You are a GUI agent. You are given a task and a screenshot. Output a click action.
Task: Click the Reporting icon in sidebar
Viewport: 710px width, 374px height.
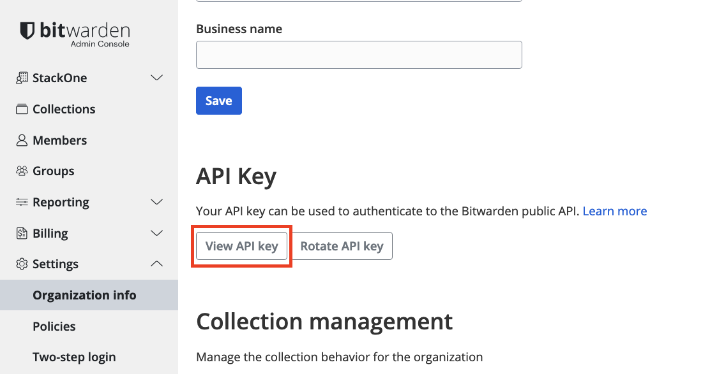[21, 202]
